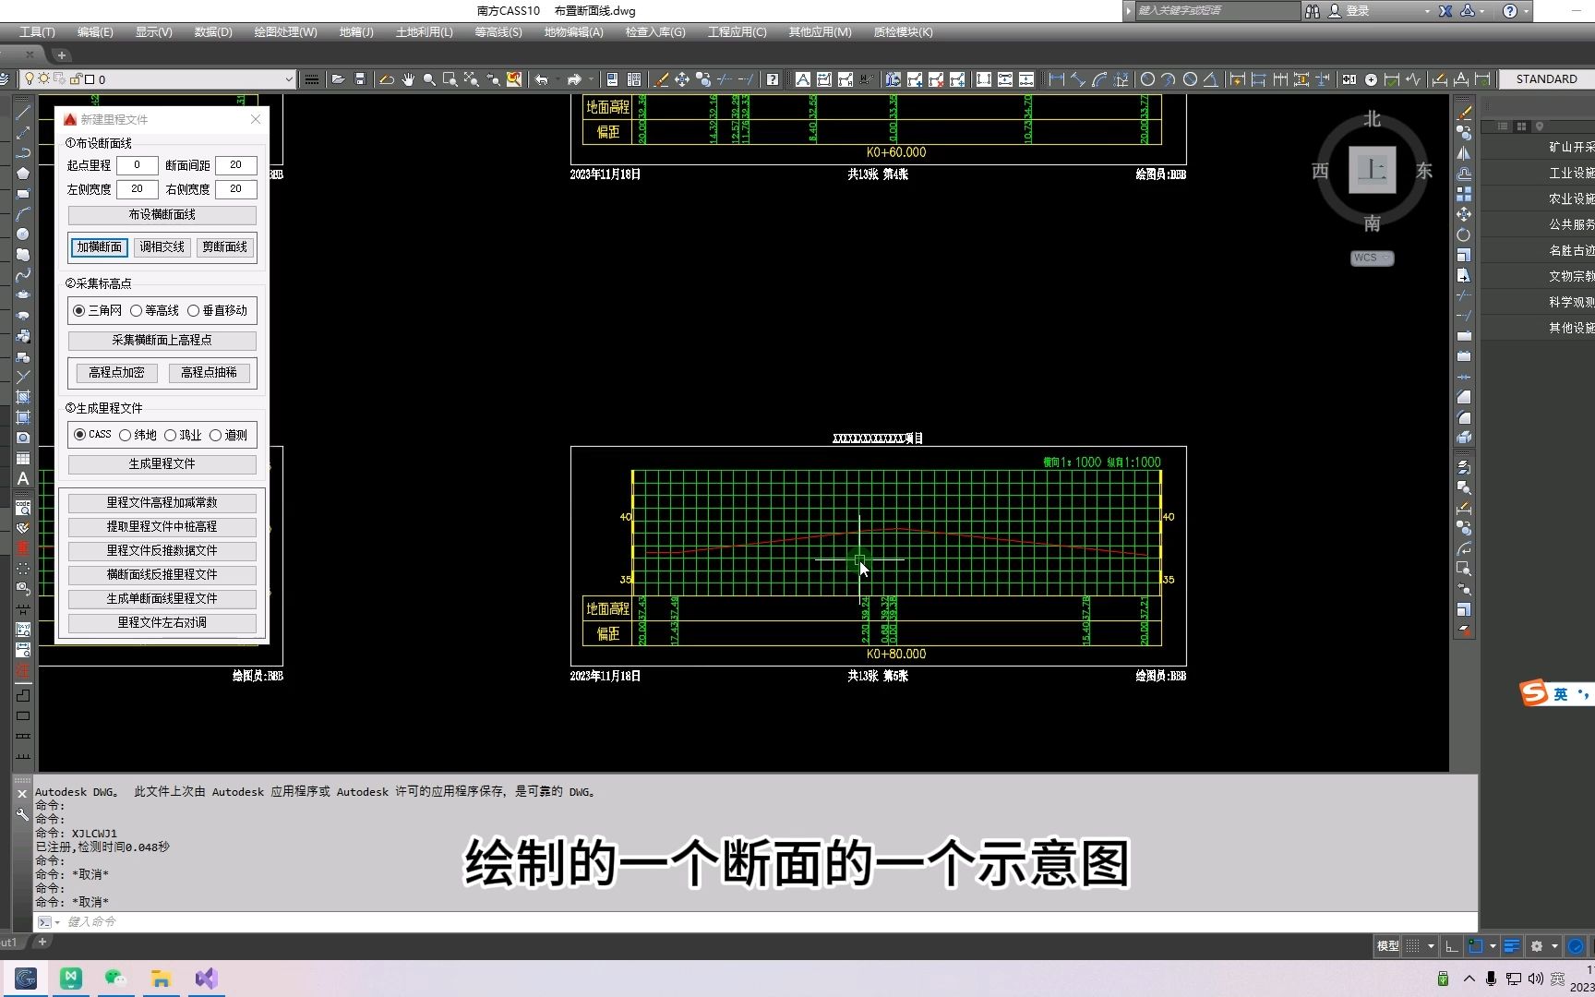Image resolution: width=1595 pixels, height=997 pixels.
Task: Select the 纬地 format radio option
Action: (x=126, y=435)
